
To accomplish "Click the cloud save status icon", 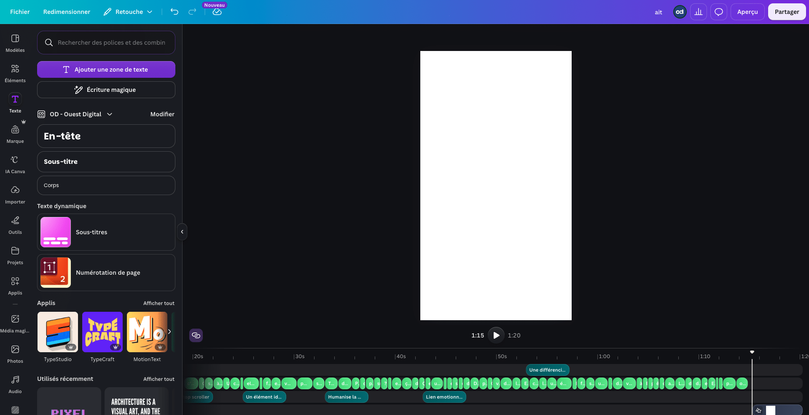I will [217, 12].
